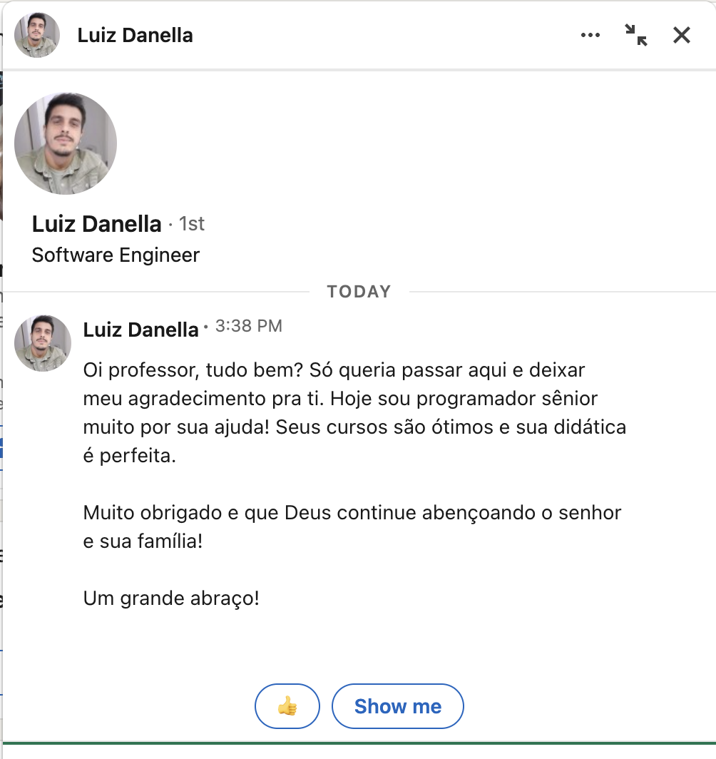Screen dimensions: 716x759
Task: Click the TODAY date divider
Action: click(x=359, y=292)
